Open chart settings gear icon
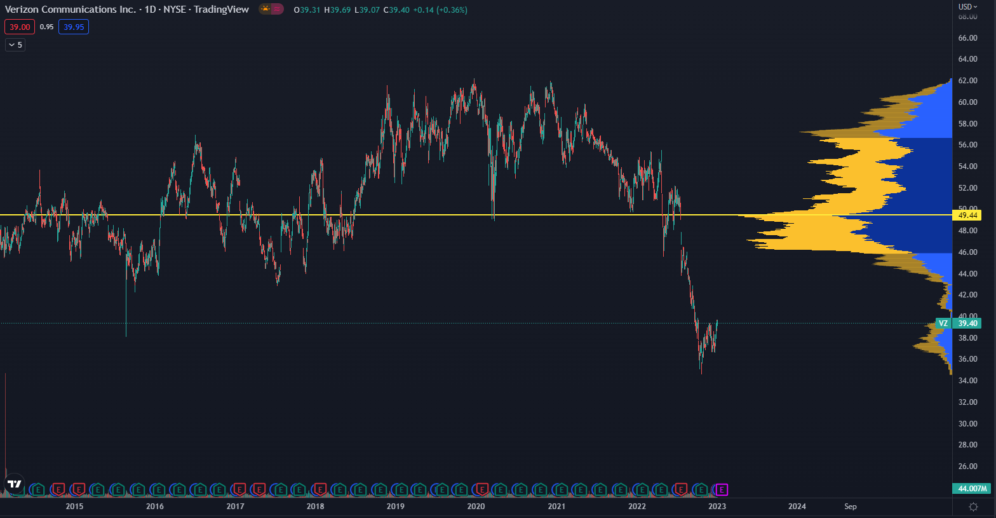Image resolution: width=996 pixels, height=518 pixels. (973, 507)
